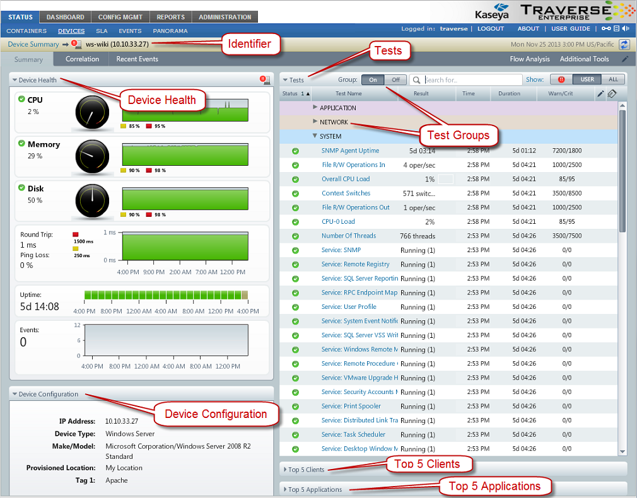Click the refresh icon beside the date
Viewport: 637px width, 498px height.
tap(624, 44)
